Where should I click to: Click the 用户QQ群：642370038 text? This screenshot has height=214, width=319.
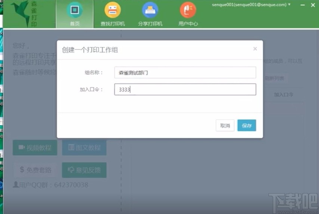50,185
